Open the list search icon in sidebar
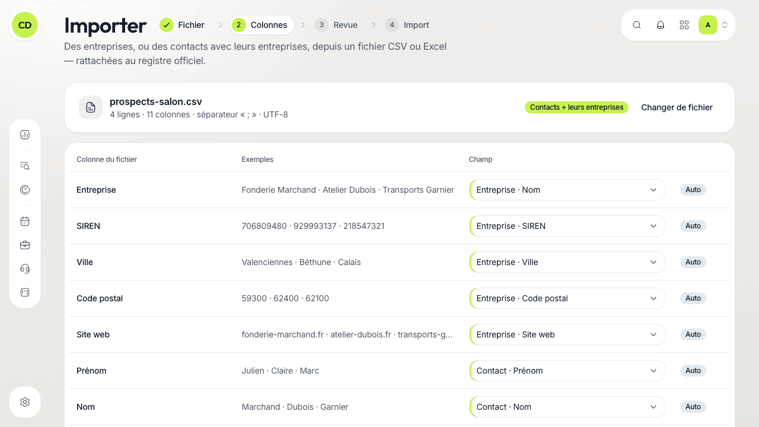This screenshot has height=427, width=759. pos(25,166)
